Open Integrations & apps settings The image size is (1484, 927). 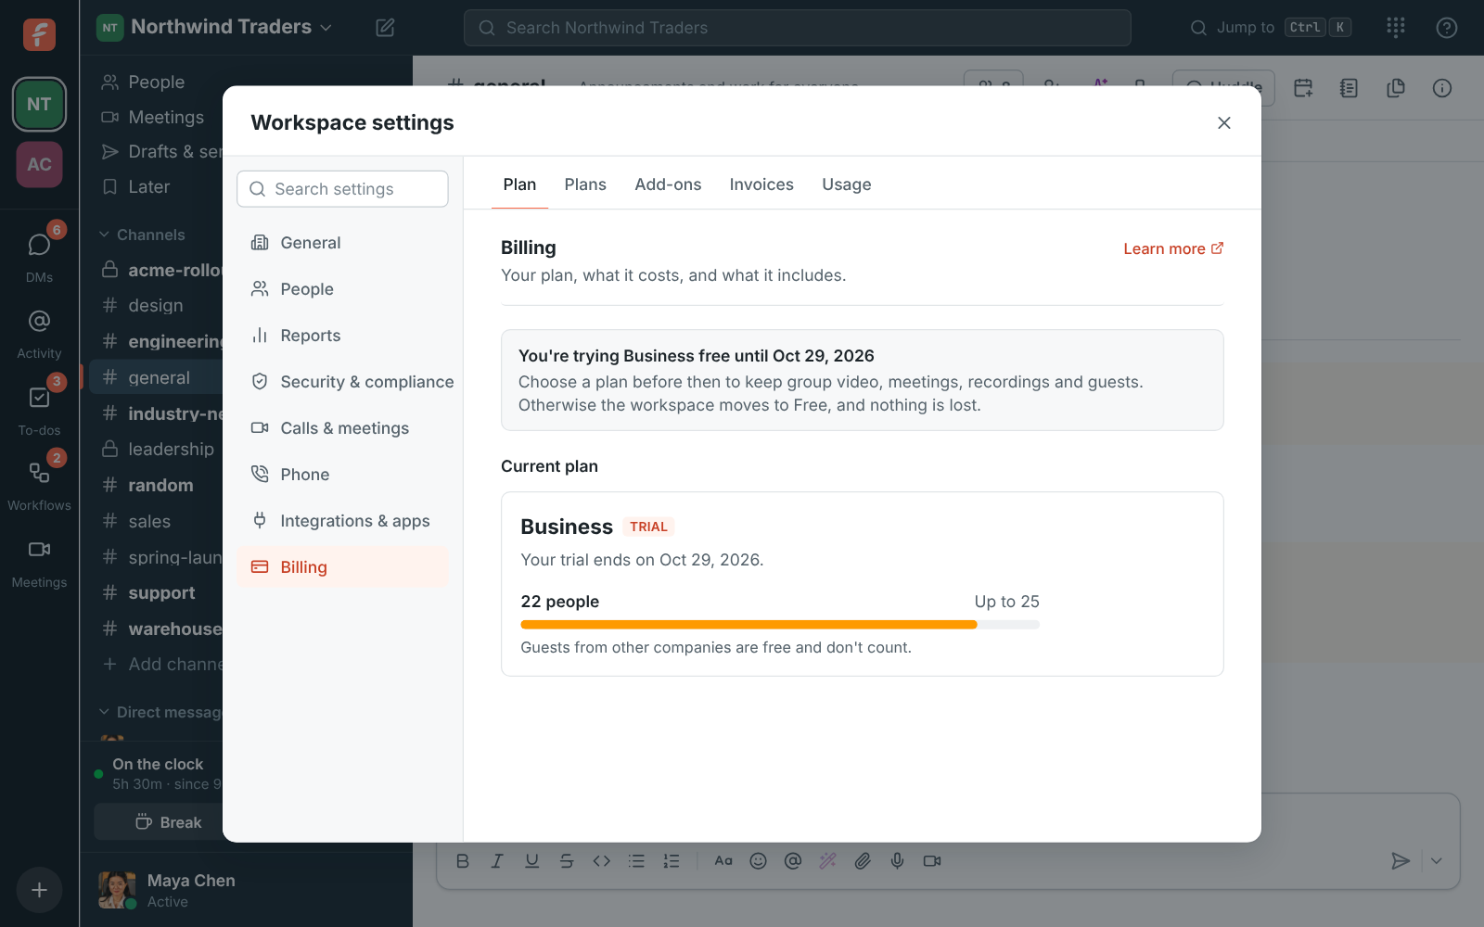click(343, 521)
